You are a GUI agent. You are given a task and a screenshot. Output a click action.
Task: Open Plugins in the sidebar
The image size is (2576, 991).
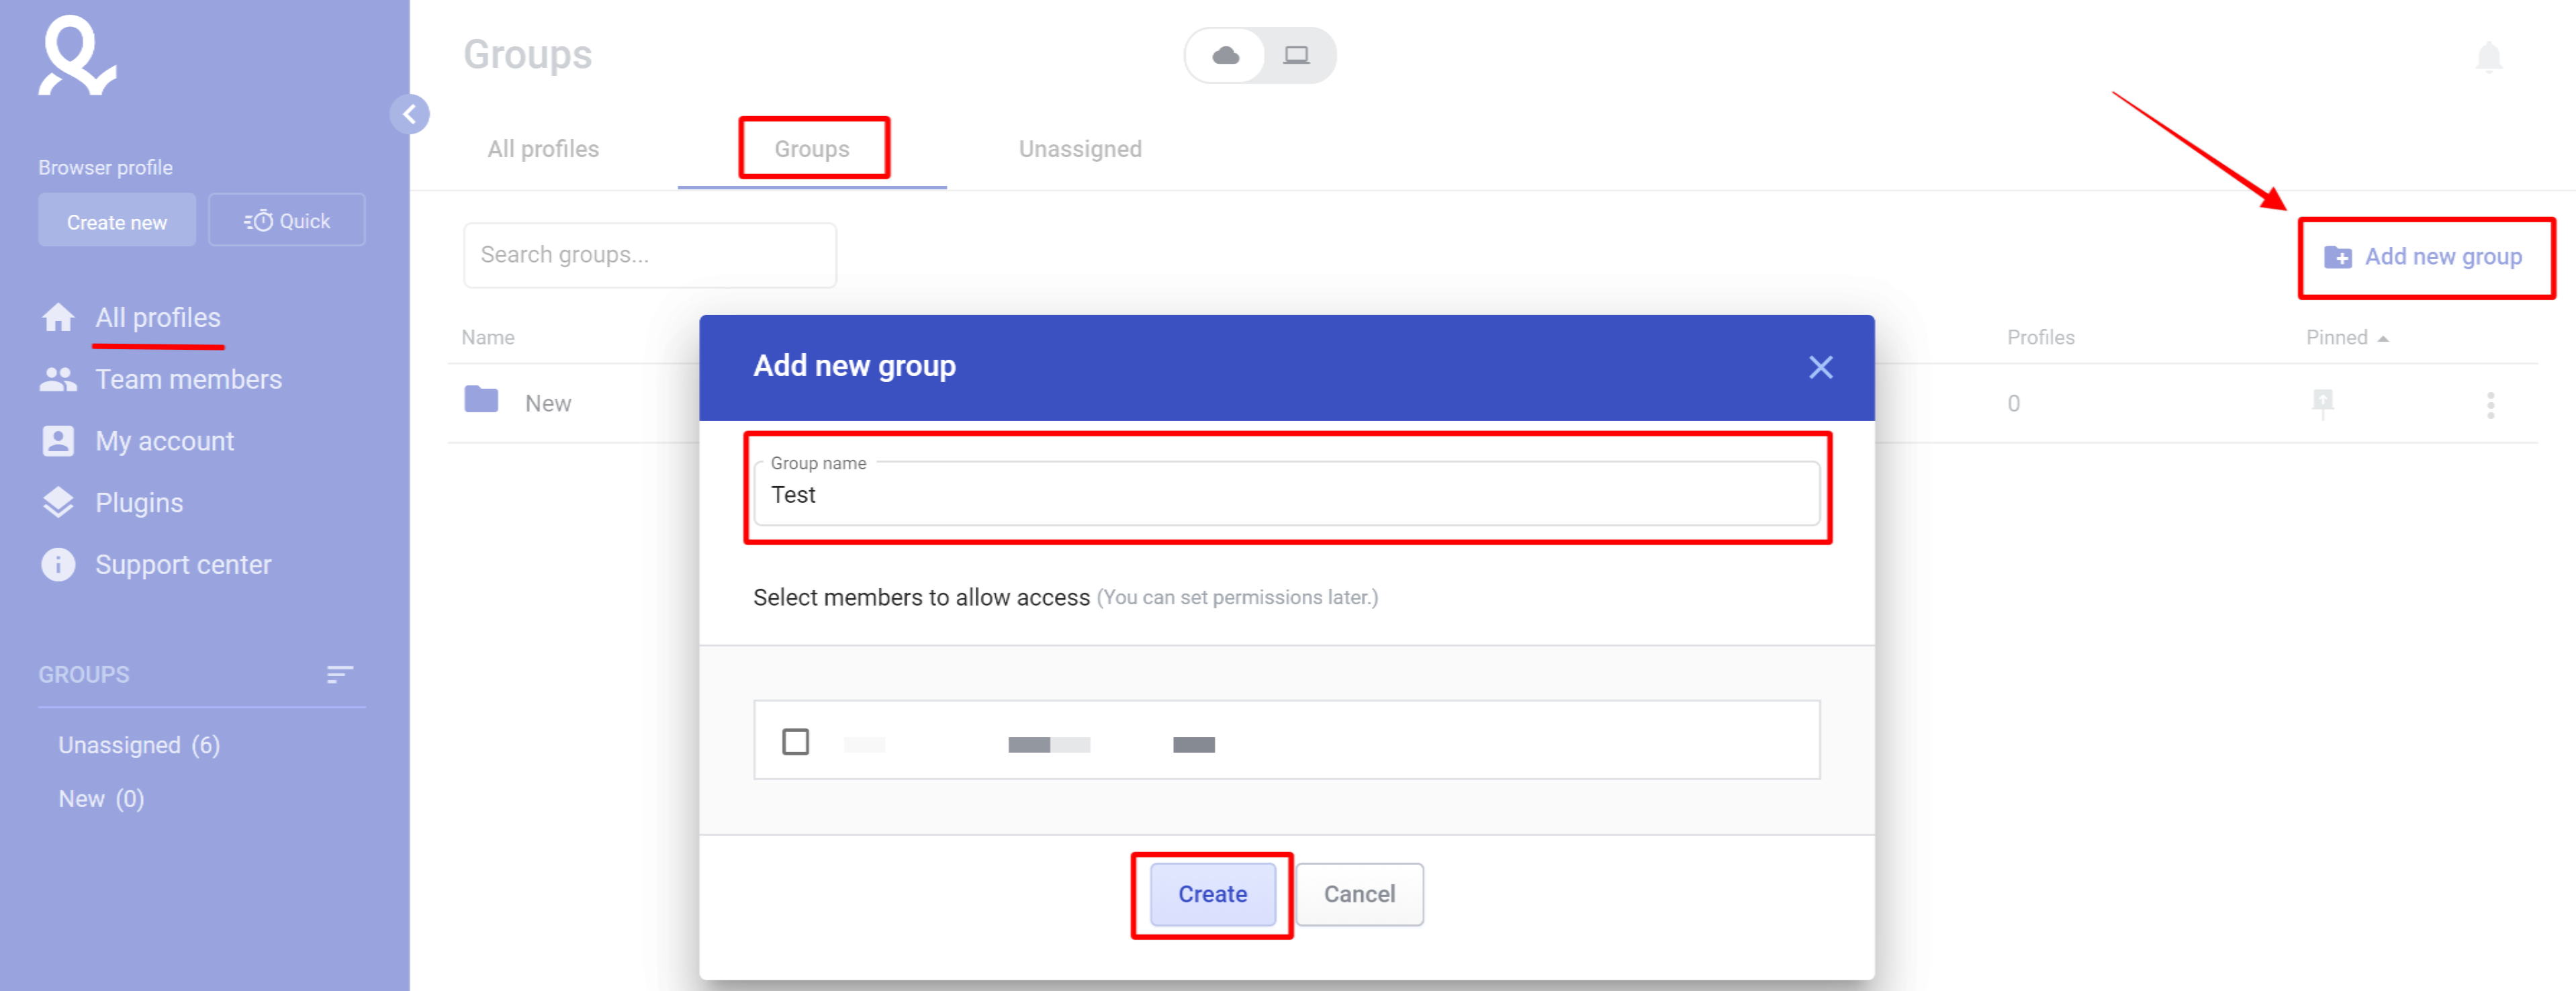139,503
